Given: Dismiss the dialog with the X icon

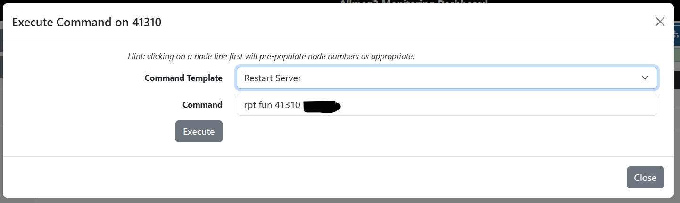Looking at the screenshot, I should (660, 22).
